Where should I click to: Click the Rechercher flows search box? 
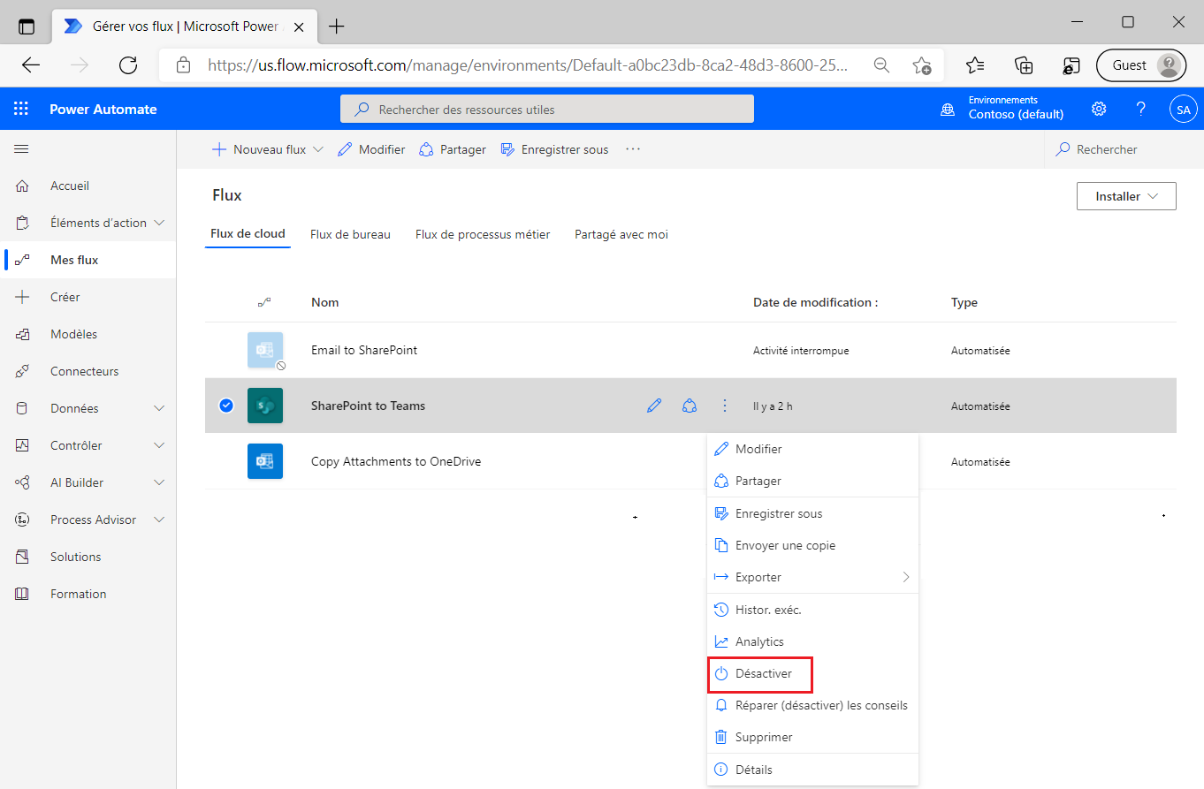click(1123, 149)
